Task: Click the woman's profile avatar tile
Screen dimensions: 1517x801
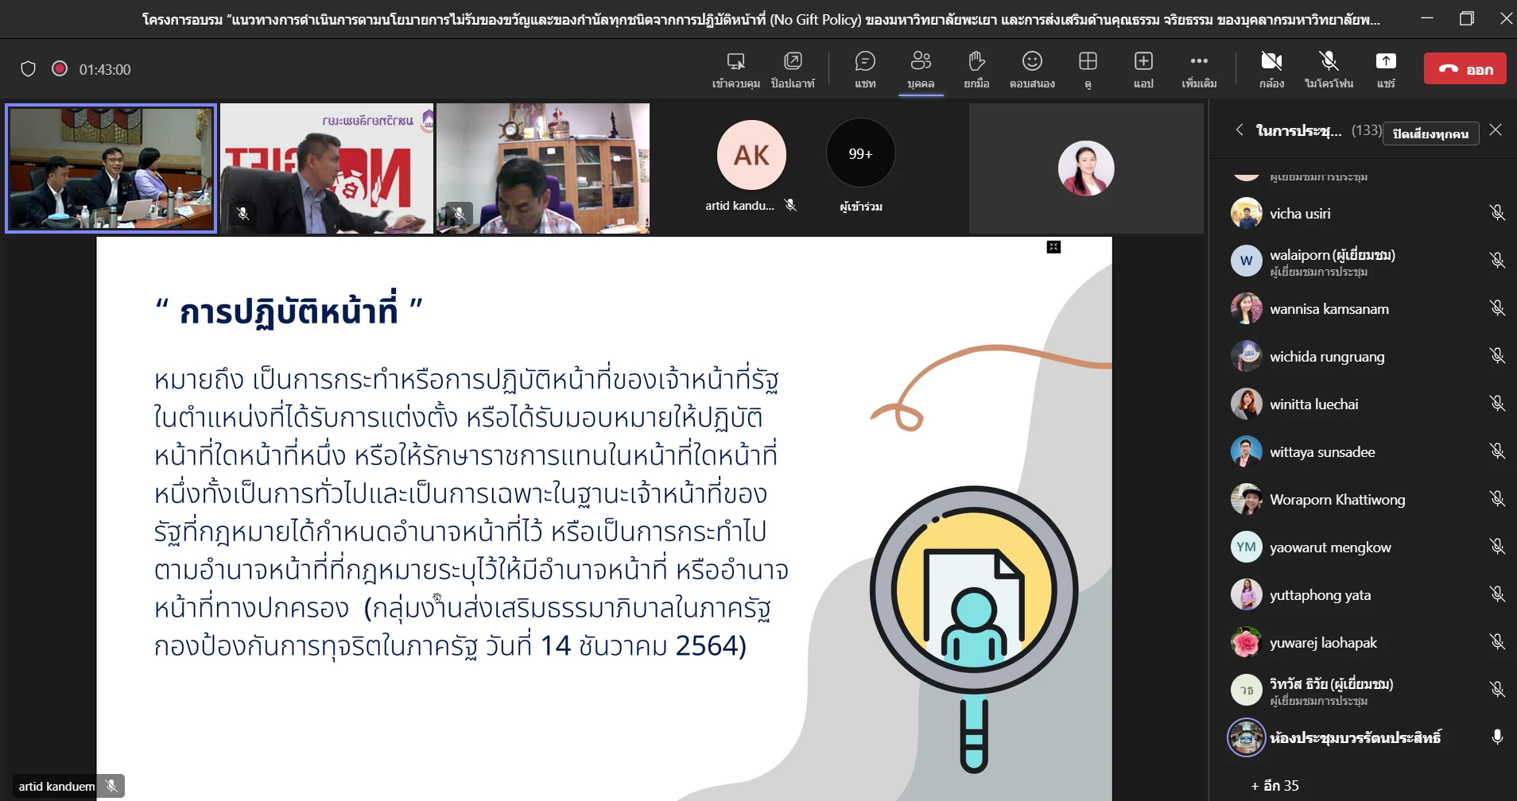Action: 1085,168
